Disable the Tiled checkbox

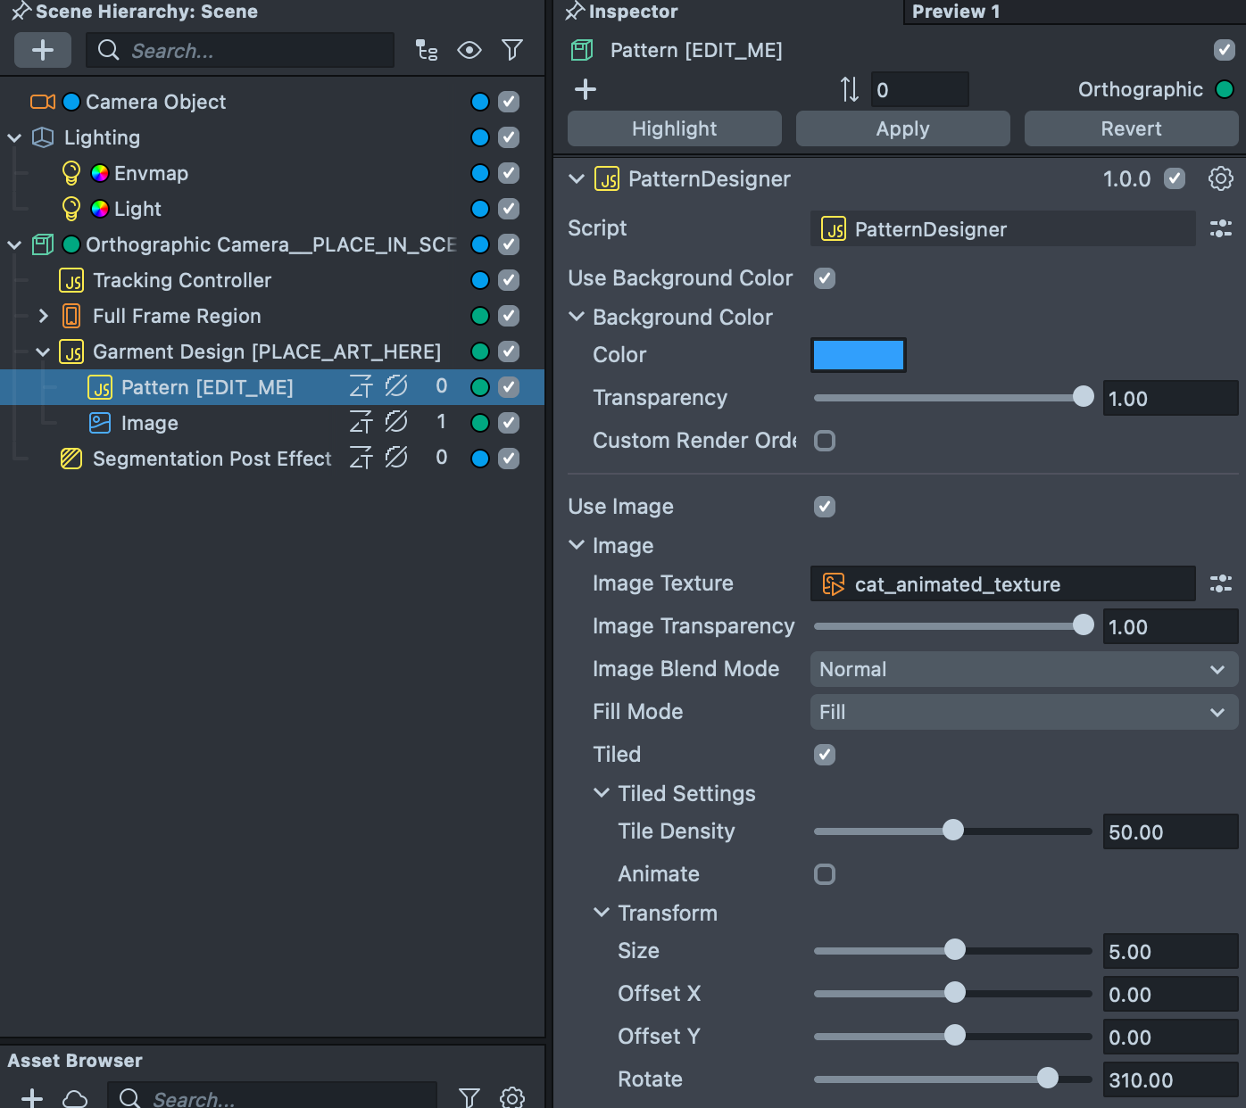(825, 755)
